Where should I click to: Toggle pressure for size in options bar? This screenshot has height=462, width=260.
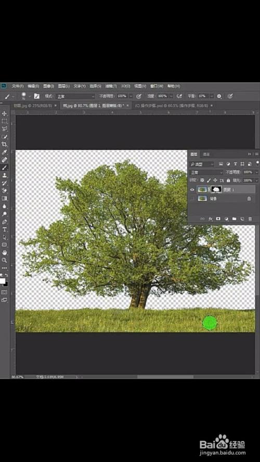[230, 96]
